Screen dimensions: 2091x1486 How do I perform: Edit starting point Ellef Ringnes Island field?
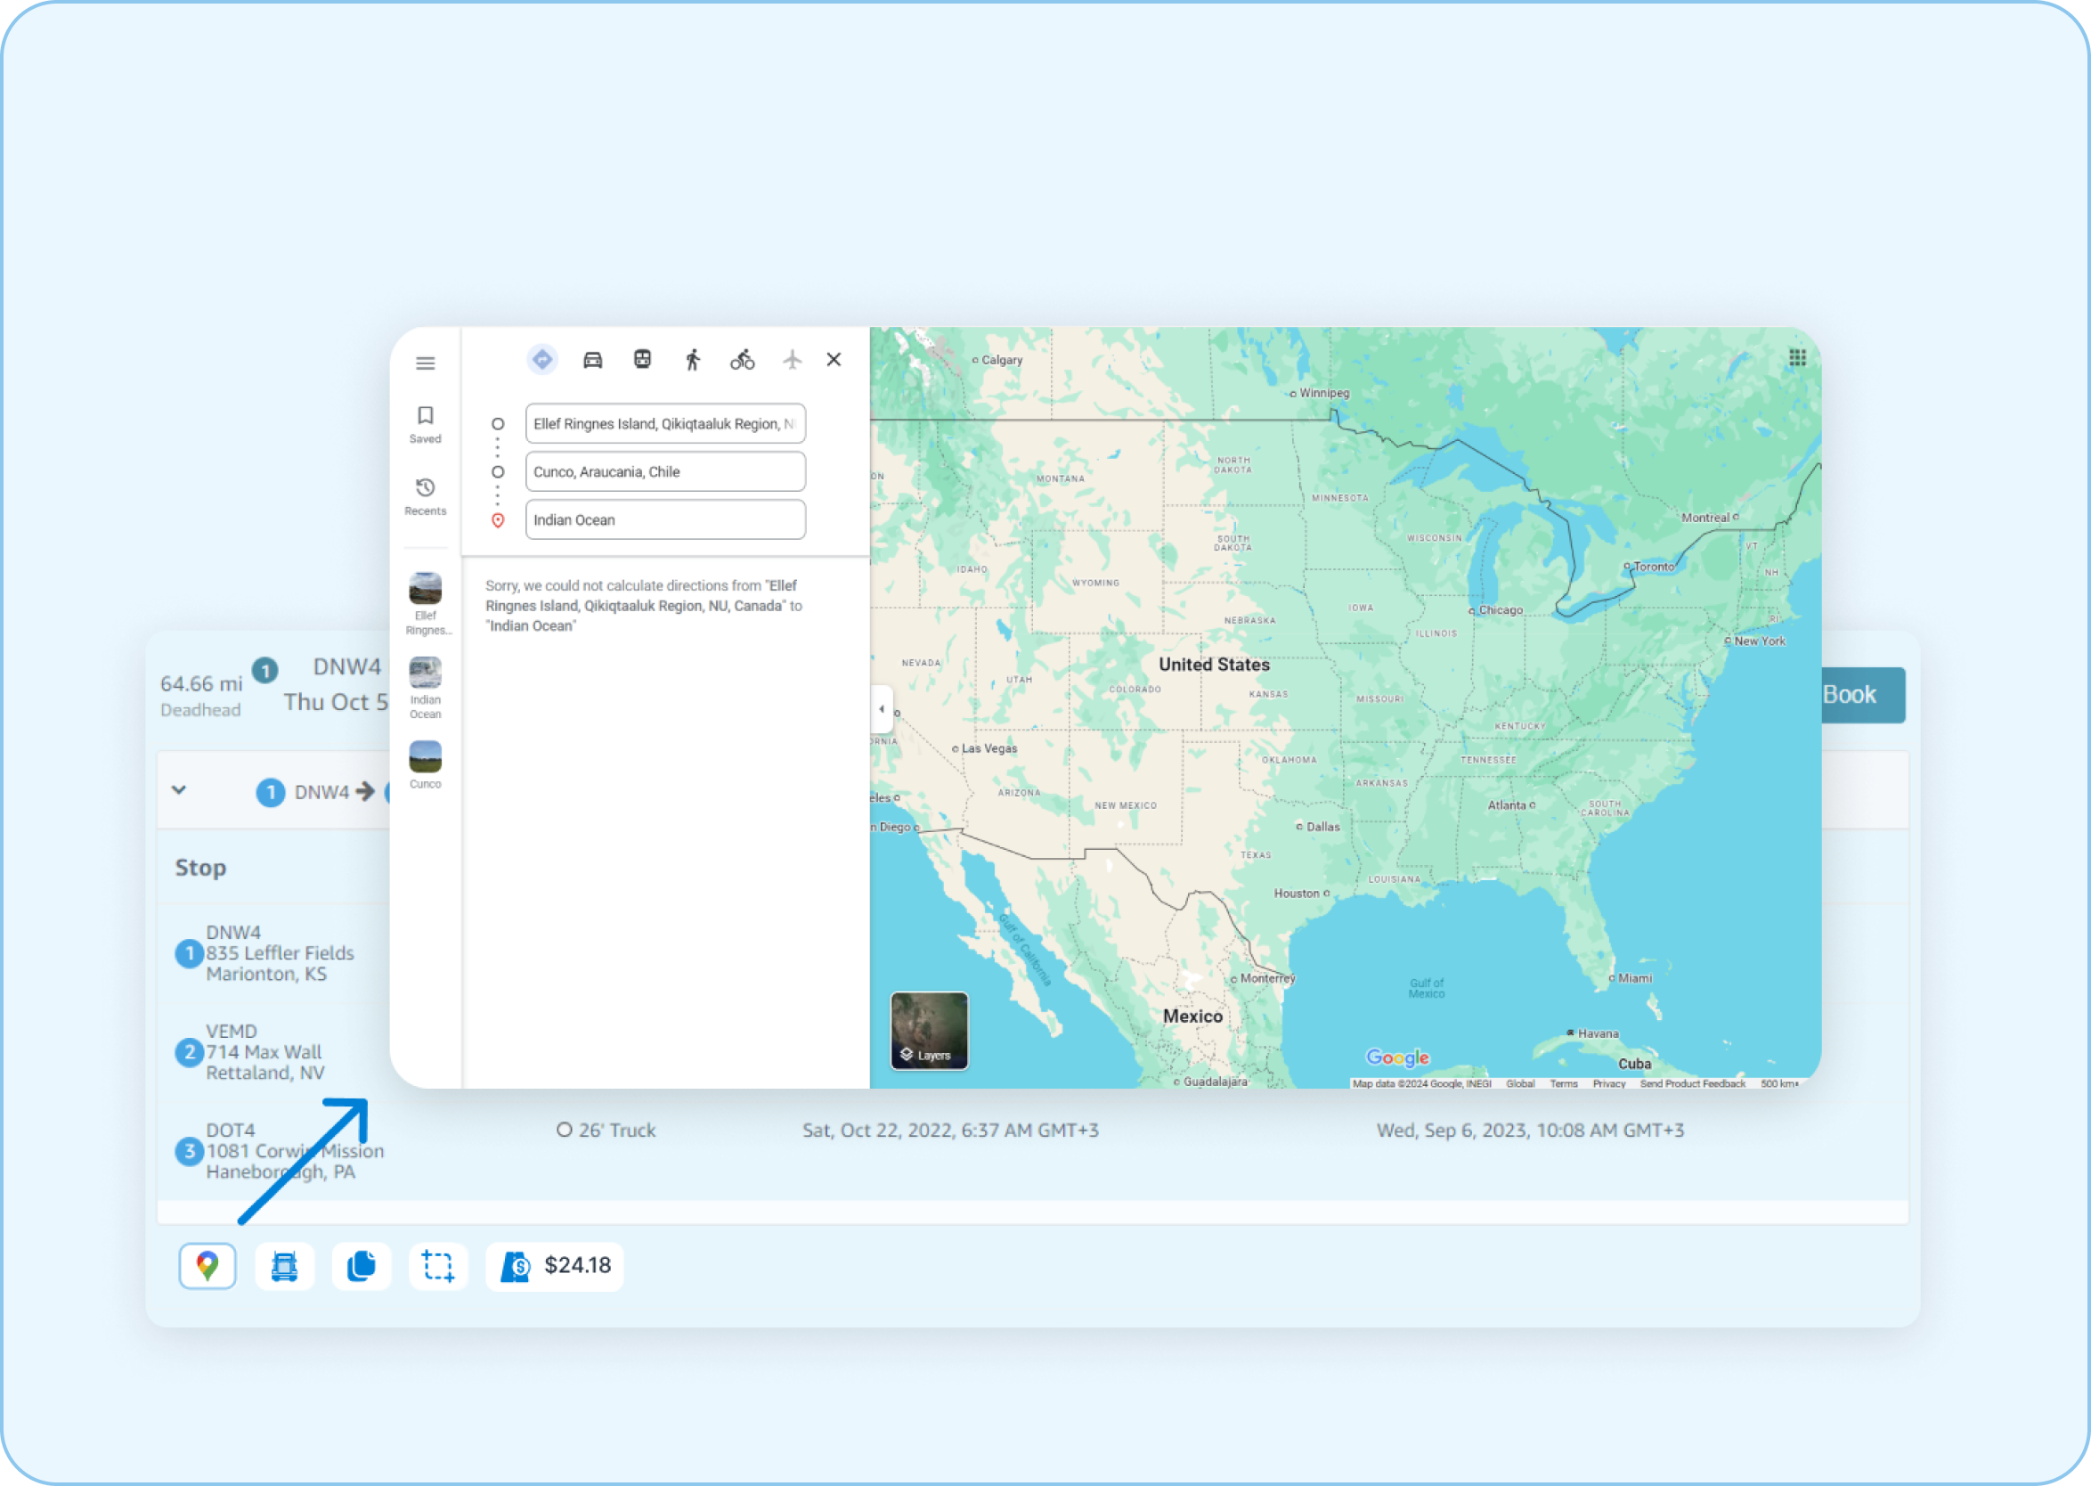pyautogui.click(x=665, y=424)
